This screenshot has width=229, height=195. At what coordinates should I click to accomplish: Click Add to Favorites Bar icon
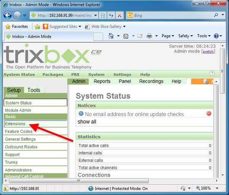coord(37,26)
